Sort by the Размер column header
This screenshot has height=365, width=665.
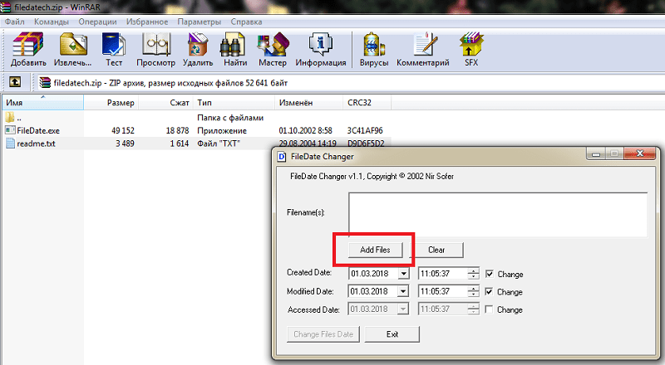[x=111, y=103]
